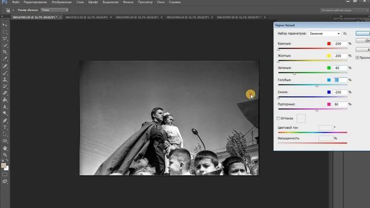Select the Zoom tool
Viewport: 370px width, 208px height.
[x=5, y=155]
